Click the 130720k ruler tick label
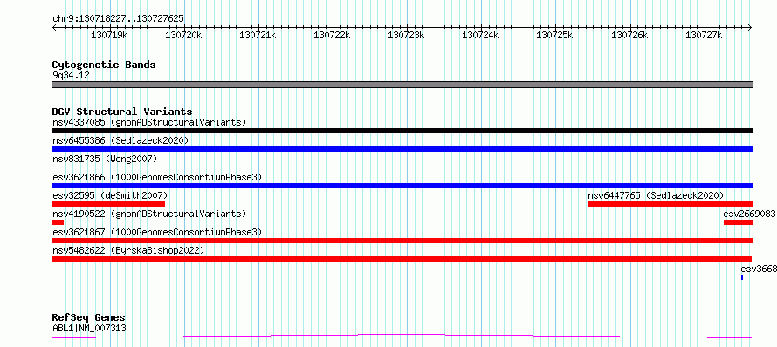777x347 pixels. pos(184,35)
